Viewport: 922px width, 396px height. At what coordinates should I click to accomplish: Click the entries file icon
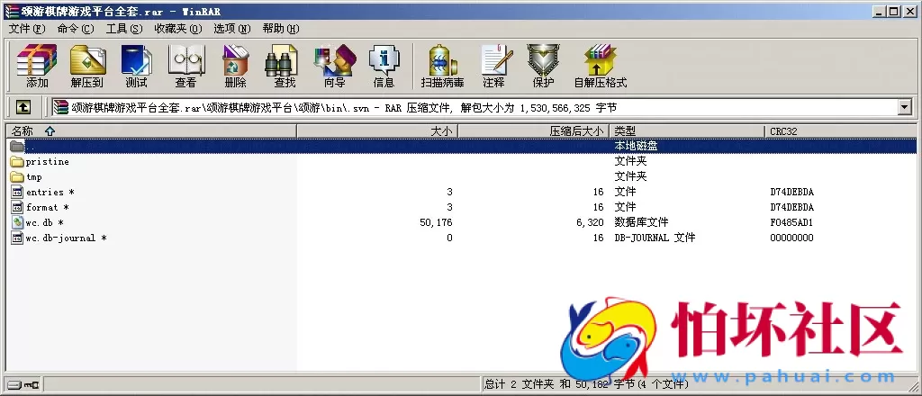[x=17, y=192]
